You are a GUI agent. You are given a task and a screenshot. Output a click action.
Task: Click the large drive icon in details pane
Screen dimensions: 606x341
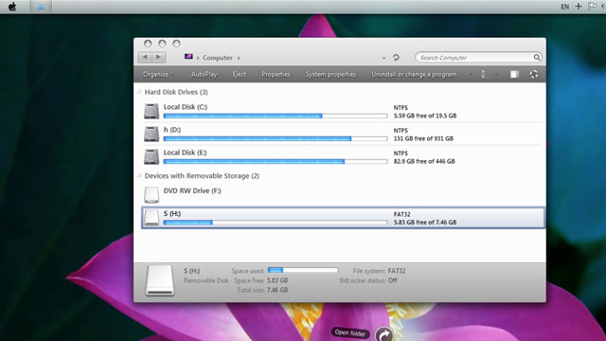[x=160, y=280]
